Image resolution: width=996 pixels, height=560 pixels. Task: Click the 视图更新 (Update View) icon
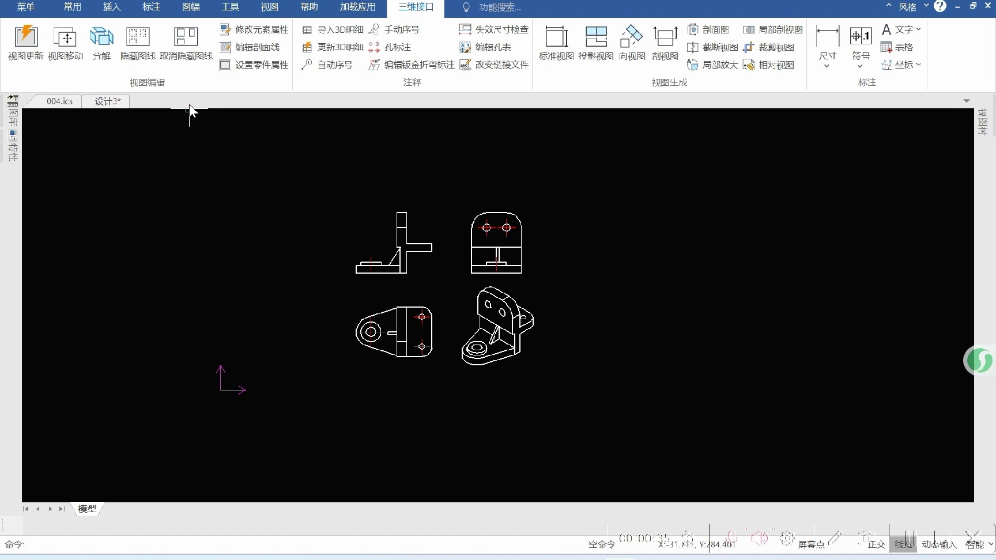click(26, 43)
